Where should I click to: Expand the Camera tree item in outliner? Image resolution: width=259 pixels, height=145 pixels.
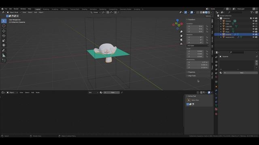[221, 21]
